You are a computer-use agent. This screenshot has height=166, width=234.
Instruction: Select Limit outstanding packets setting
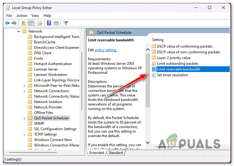[x=178, y=64]
